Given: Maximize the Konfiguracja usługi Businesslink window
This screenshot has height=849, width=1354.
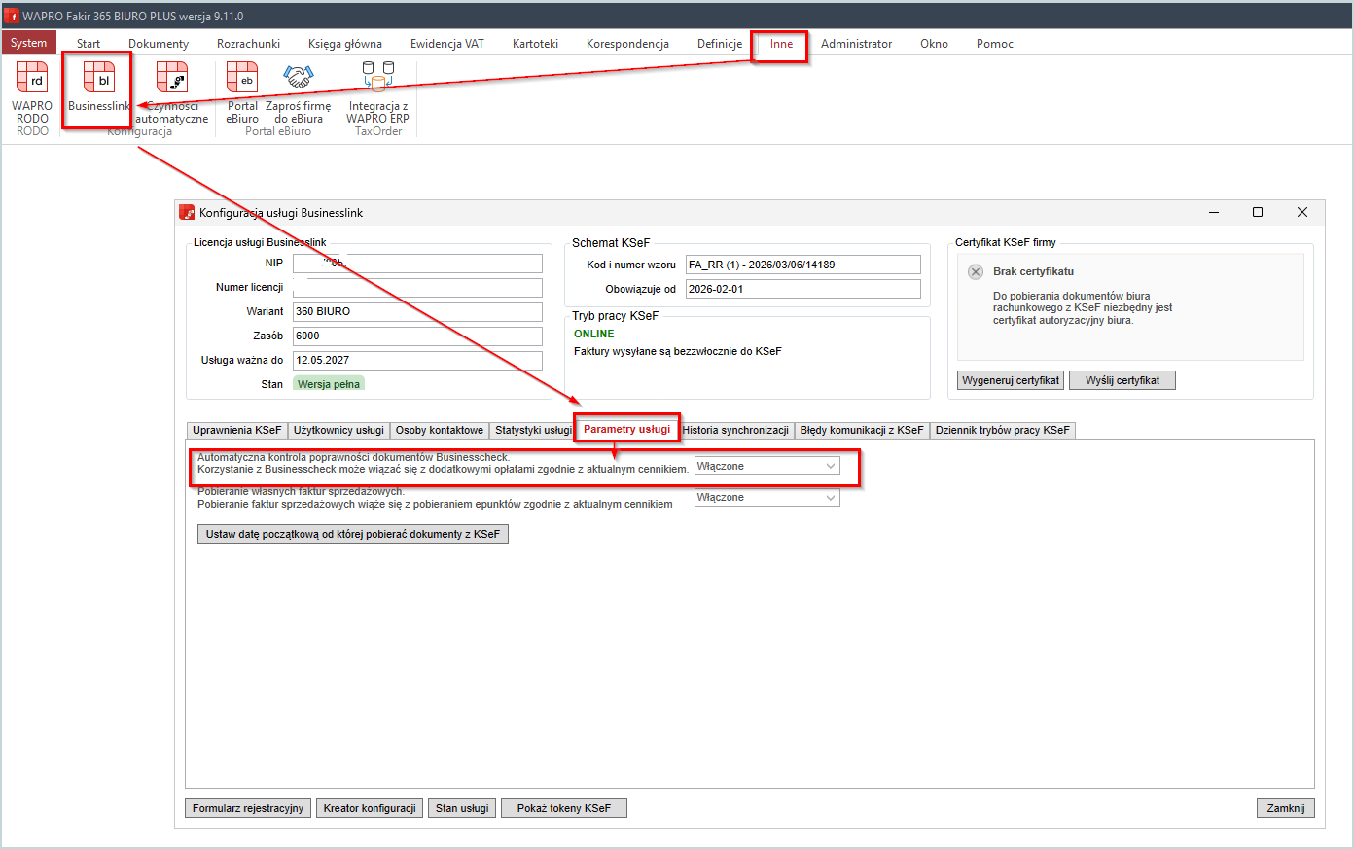Looking at the screenshot, I should (1258, 212).
